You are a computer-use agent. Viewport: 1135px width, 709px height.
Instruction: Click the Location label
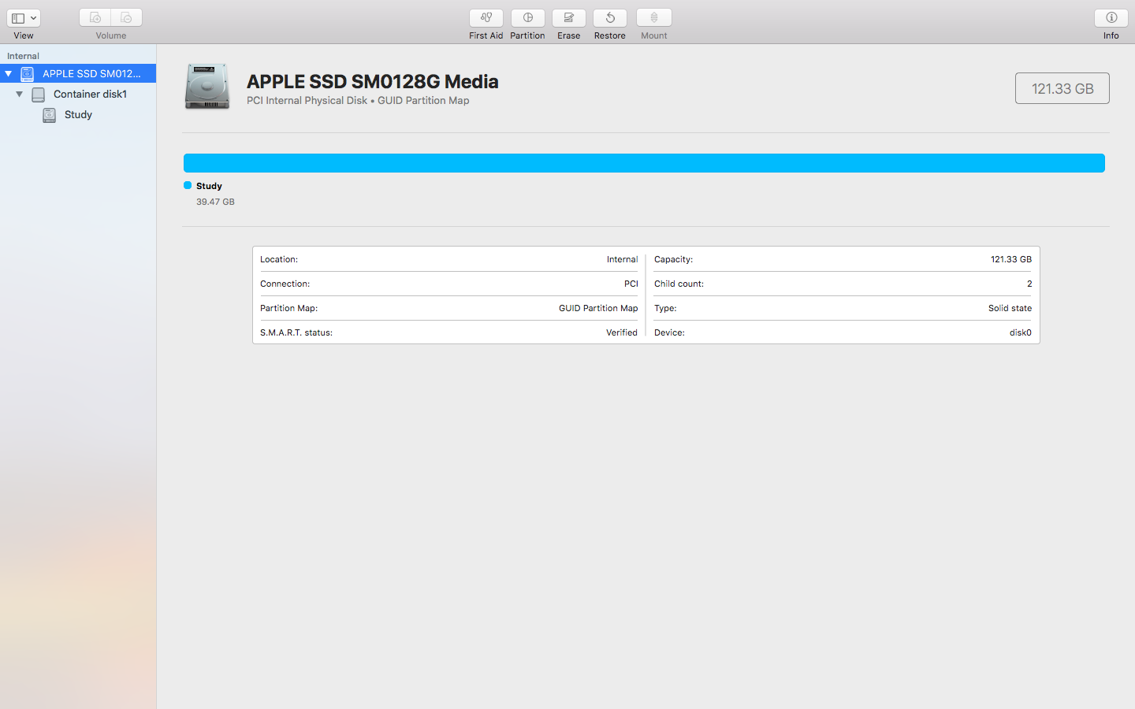click(279, 259)
